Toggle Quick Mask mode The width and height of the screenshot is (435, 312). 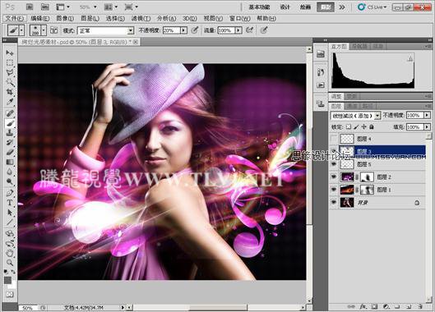point(10,294)
